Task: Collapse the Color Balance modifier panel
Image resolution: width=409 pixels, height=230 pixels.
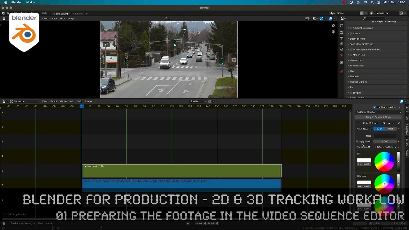Action: pyautogui.click(x=358, y=123)
